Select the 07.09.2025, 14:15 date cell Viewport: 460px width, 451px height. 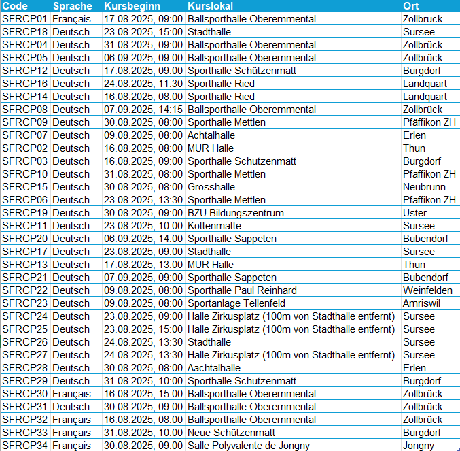point(143,110)
